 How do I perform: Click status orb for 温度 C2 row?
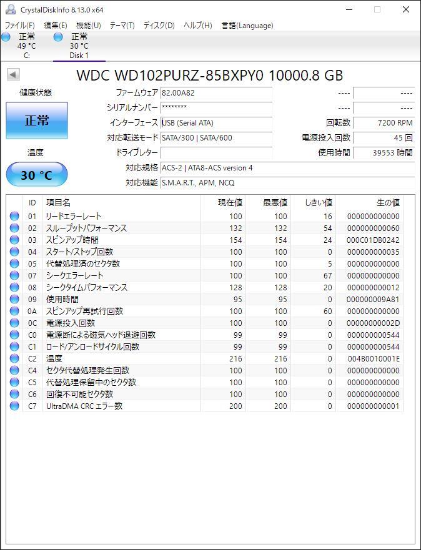[14, 358]
